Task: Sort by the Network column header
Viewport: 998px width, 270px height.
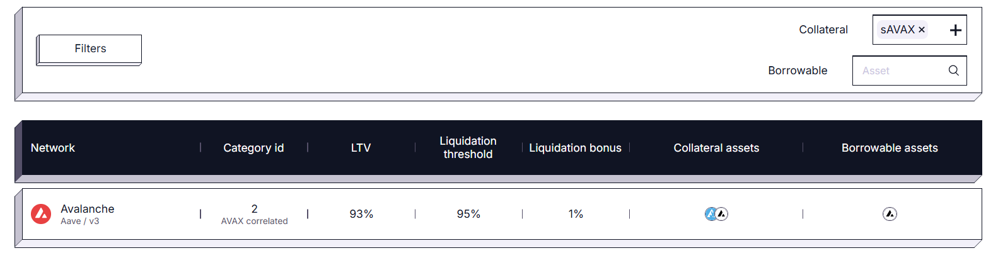Action: 53,148
